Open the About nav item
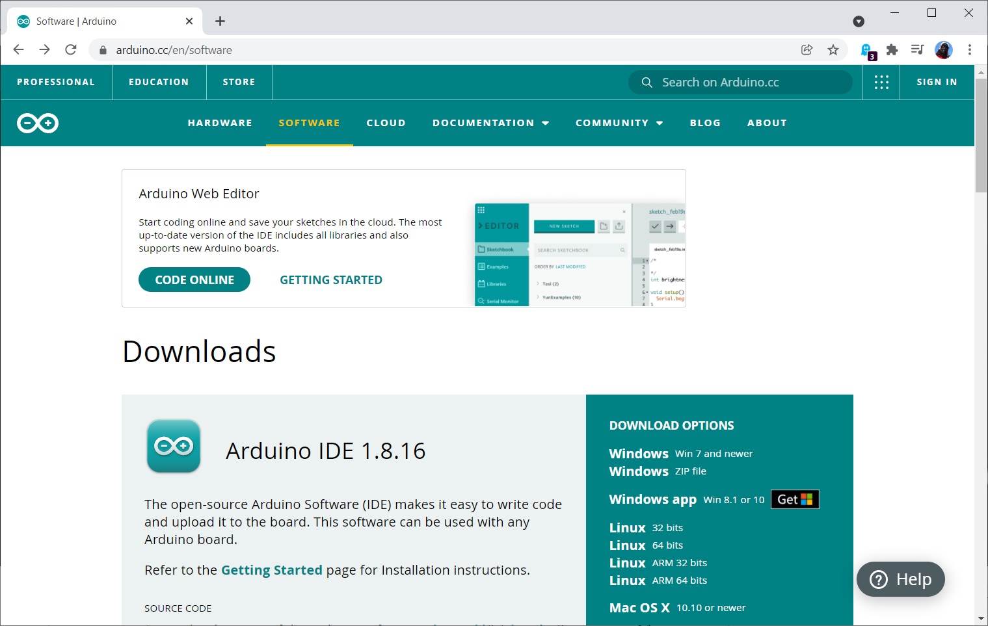The height and width of the screenshot is (626, 988). point(768,123)
